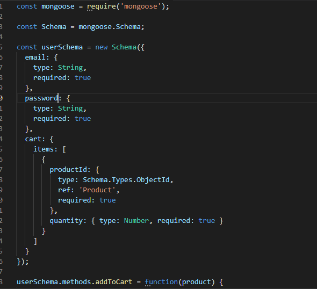Screen dimensions: 317x289
Task: Click true after productId's required
Action: point(107,200)
